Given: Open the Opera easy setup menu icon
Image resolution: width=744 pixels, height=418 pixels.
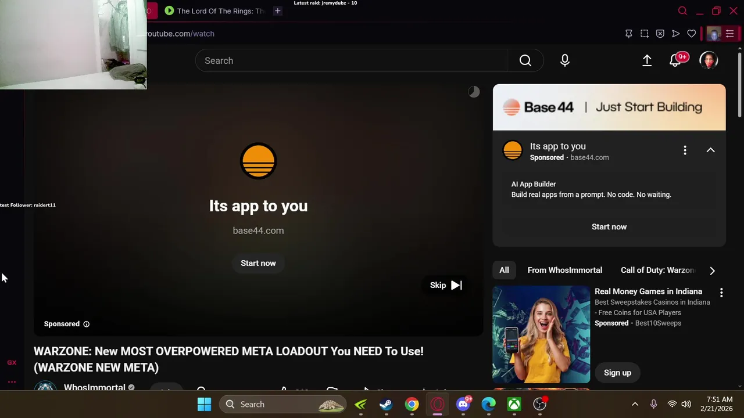Looking at the screenshot, I should (x=729, y=34).
